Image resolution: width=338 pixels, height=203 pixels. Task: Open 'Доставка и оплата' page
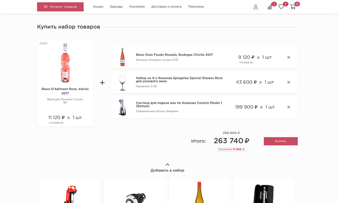[166, 7]
